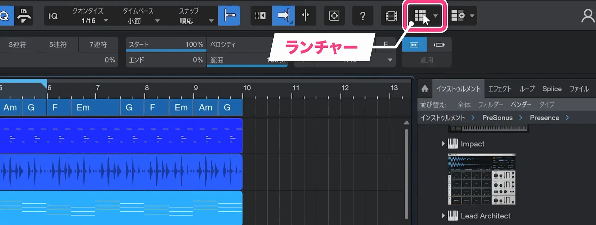
Task: Click the video player film icon
Action: [391, 16]
